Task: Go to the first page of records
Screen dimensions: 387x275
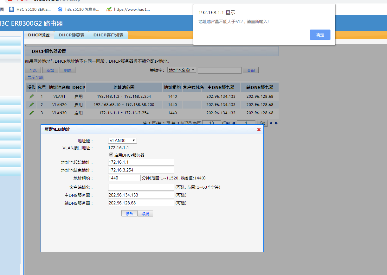Action: pos(228,123)
